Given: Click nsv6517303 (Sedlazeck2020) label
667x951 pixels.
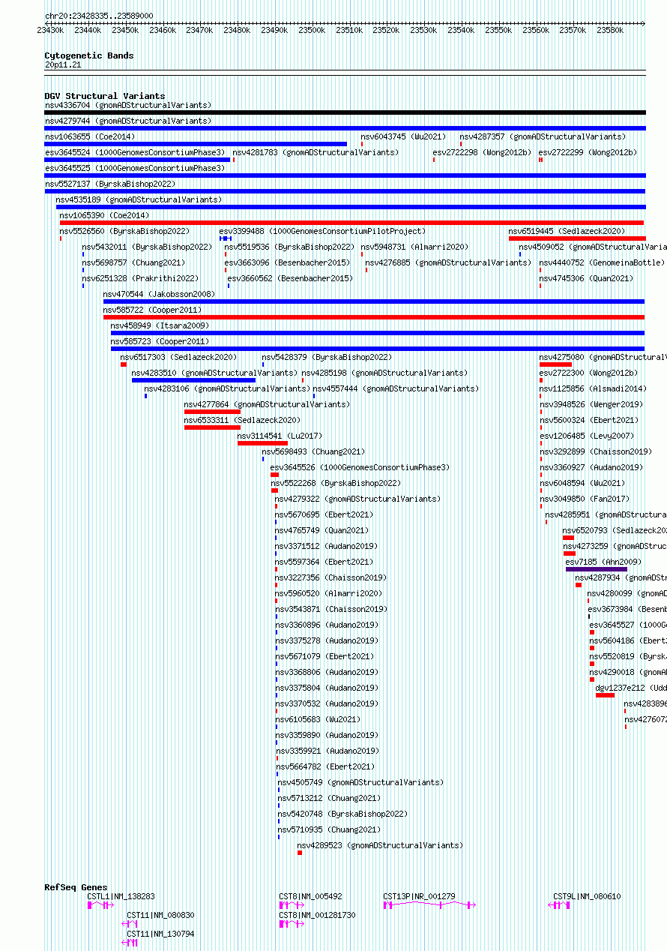Looking at the screenshot, I should 178,357.
